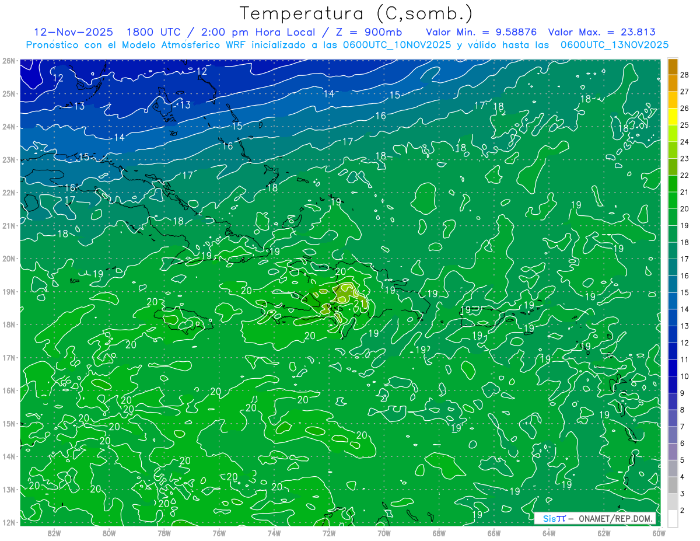The image size is (700, 541).
Task: Click "2:00 pm Hora Local" text
Action: click(x=258, y=33)
